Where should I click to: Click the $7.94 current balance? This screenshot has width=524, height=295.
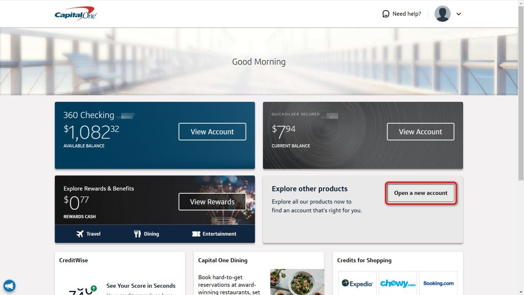(x=283, y=131)
